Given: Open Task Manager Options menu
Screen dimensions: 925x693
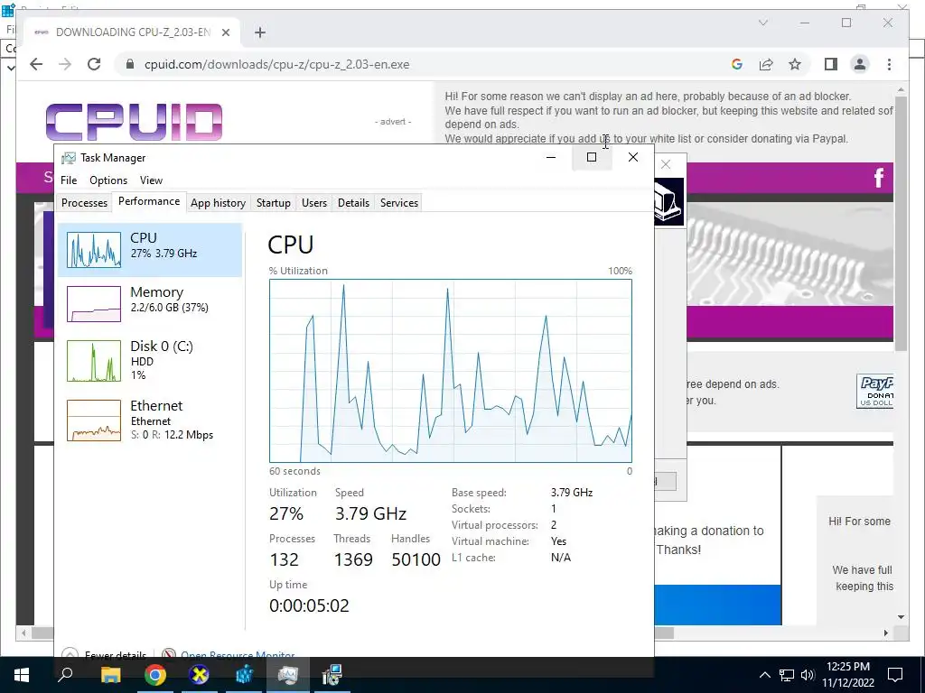Looking at the screenshot, I should (108, 180).
